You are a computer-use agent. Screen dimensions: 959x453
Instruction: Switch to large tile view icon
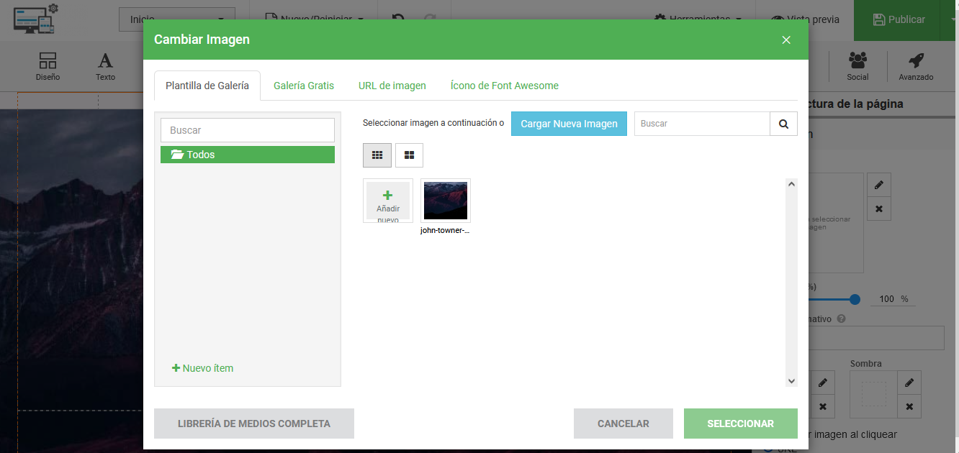click(x=409, y=155)
